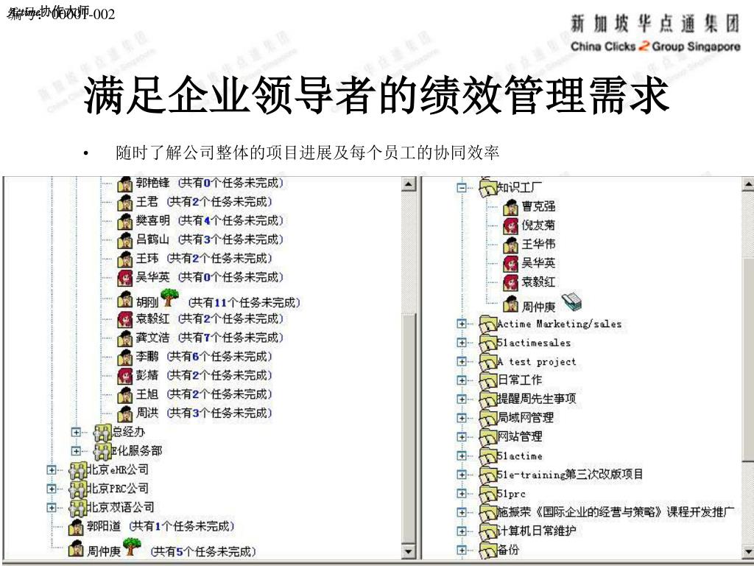754x566 pixels.
Task: Expand the 网站管理 project node
Action: coord(462,437)
